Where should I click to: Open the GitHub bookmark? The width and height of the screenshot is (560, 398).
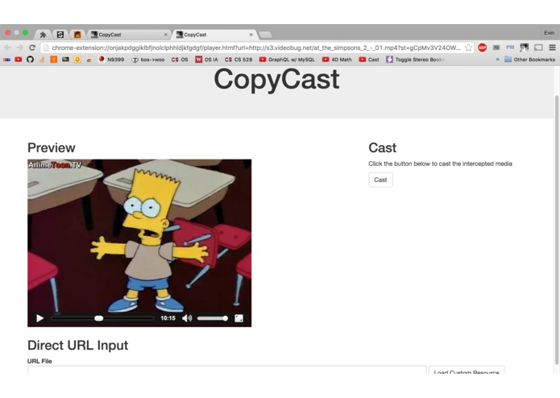click(30, 60)
